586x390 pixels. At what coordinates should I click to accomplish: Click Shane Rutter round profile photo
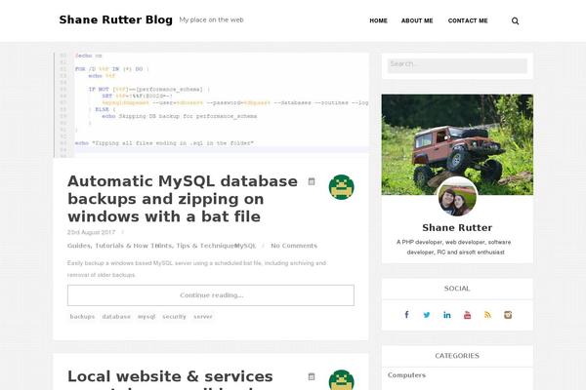click(457, 197)
